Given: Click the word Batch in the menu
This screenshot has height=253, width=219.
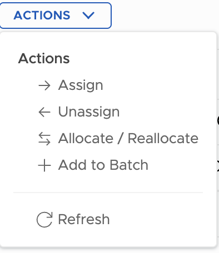Looking at the screenshot, I should pos(129,165).
